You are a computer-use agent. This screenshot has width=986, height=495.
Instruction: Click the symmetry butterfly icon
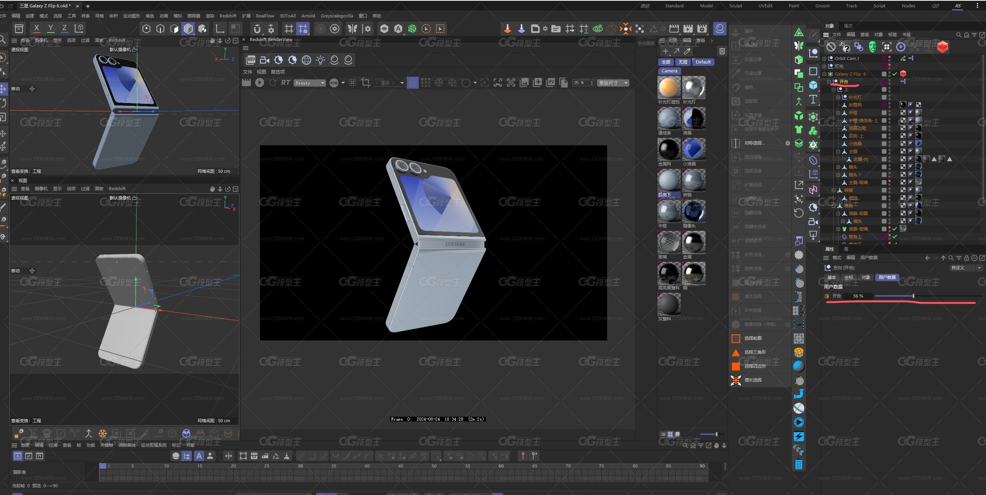pos(352,29)
